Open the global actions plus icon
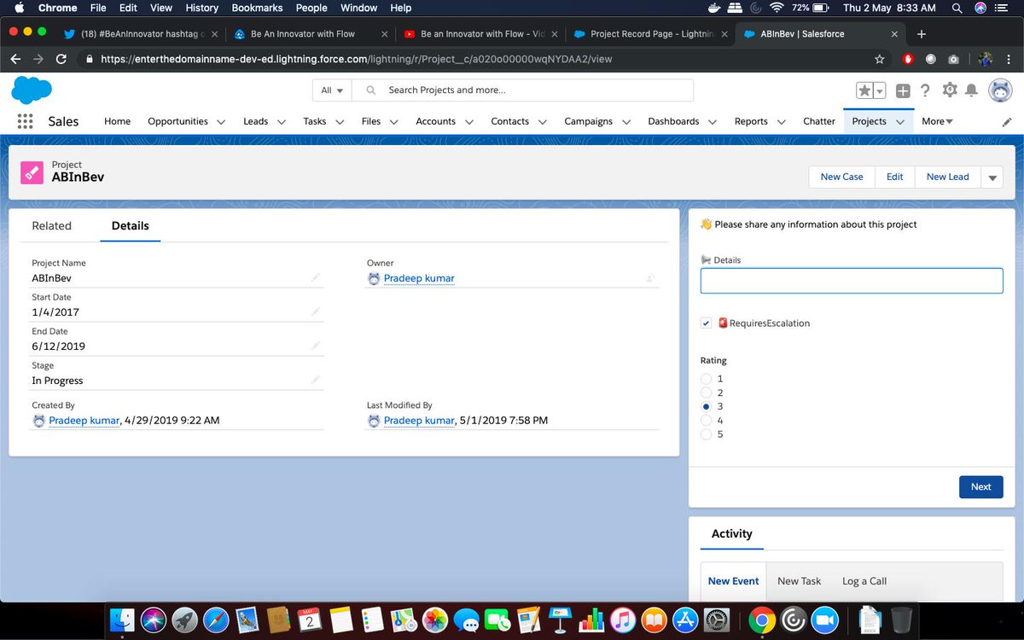Image resolution: width=1024 pixels, height=640 pixels. (x=903, y=90)
